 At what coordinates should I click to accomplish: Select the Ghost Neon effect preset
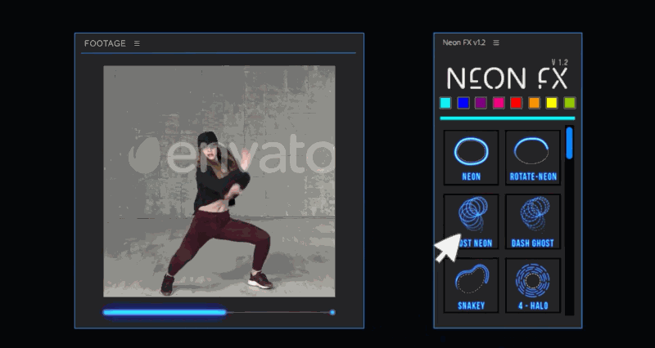(471, 221)
